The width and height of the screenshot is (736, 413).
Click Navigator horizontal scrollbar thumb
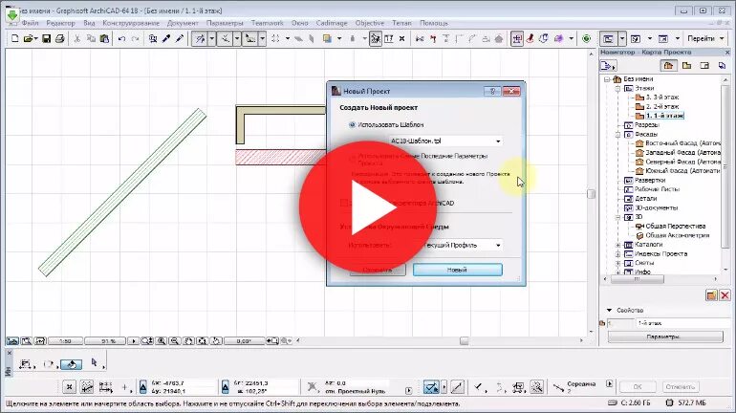pos(637,279)
